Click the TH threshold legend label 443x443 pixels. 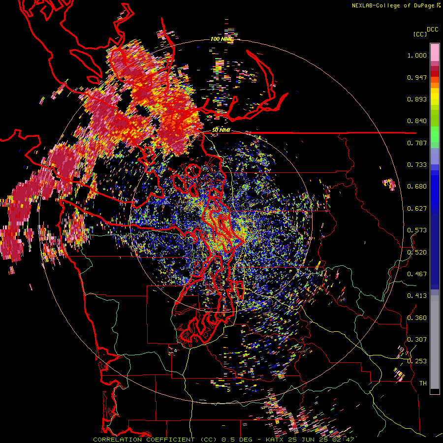423,383
